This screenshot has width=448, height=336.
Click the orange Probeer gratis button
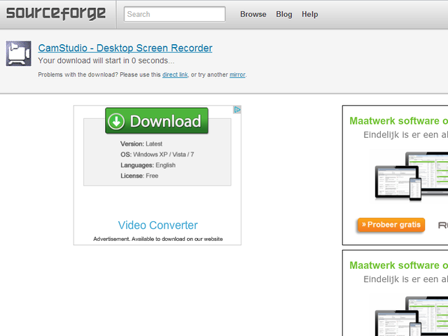coord(391,225)
